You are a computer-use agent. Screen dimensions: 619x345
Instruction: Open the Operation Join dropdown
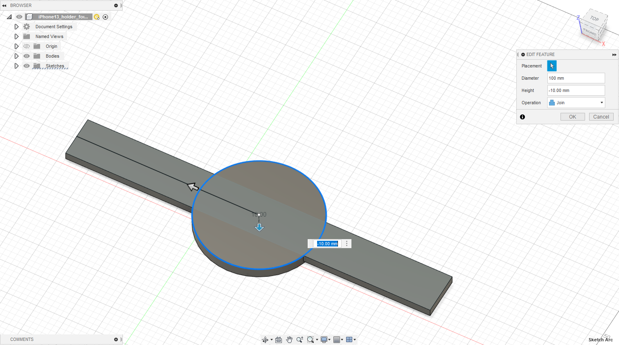[x=576, y=103]
